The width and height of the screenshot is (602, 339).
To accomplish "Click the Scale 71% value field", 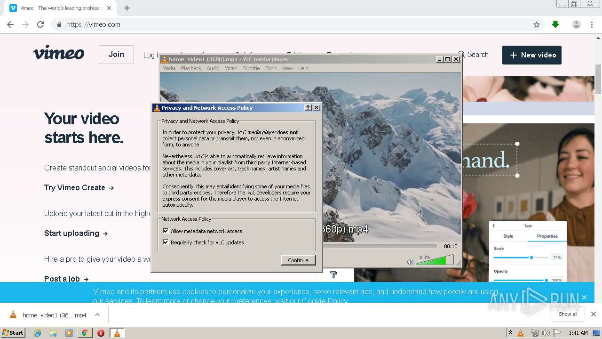I will [557, 258].
